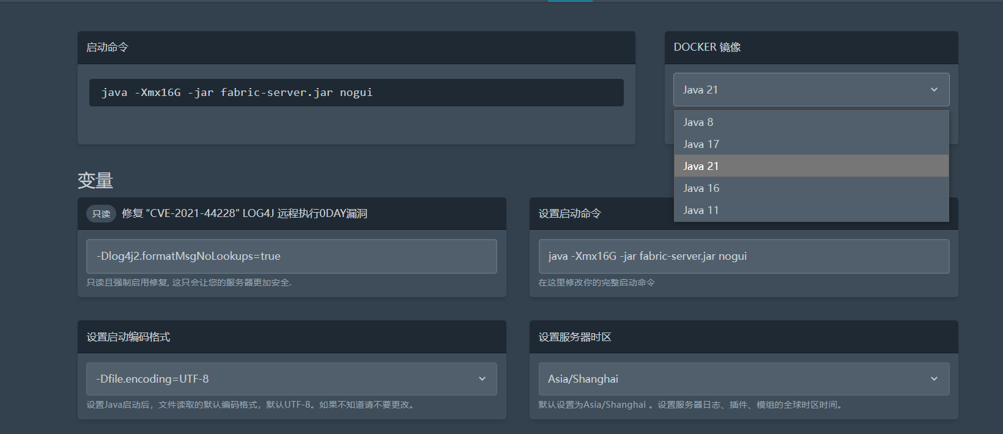The image size is (1003, 434).
Task: Click the startup command code block at top
Action: click(356, 92)
